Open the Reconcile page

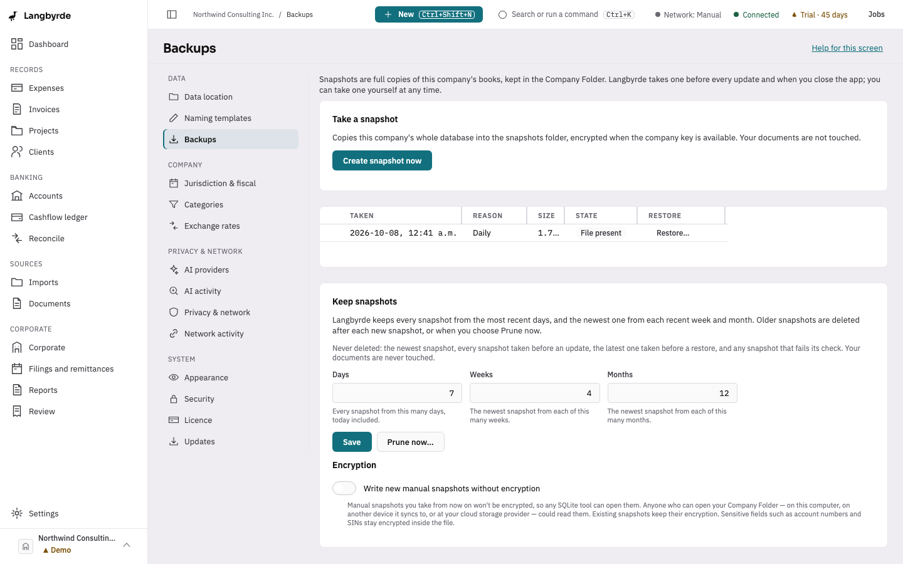tap(73, 238)
